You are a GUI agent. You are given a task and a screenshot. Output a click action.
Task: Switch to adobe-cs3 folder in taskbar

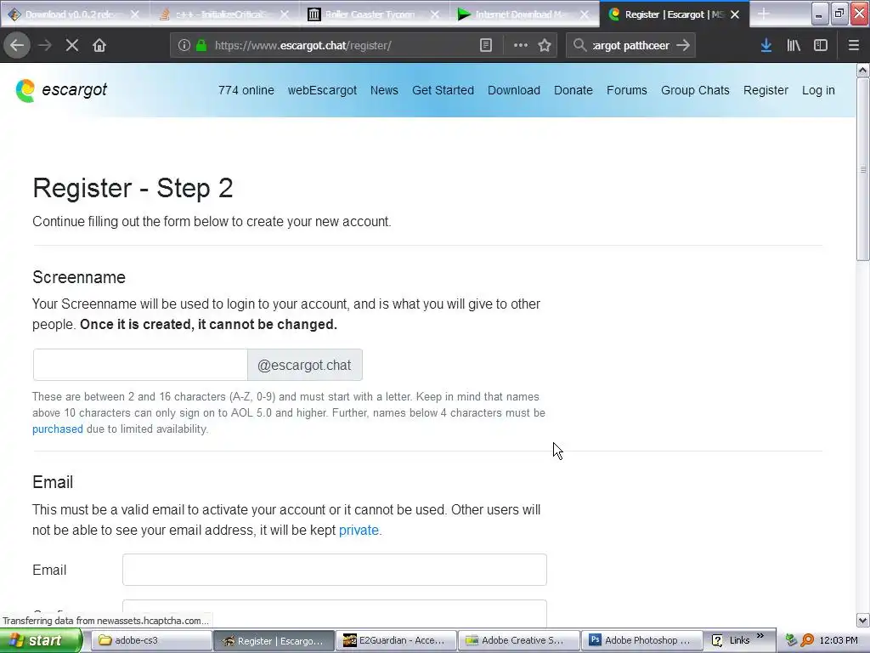pyautogui.click(x=151, y=640)
